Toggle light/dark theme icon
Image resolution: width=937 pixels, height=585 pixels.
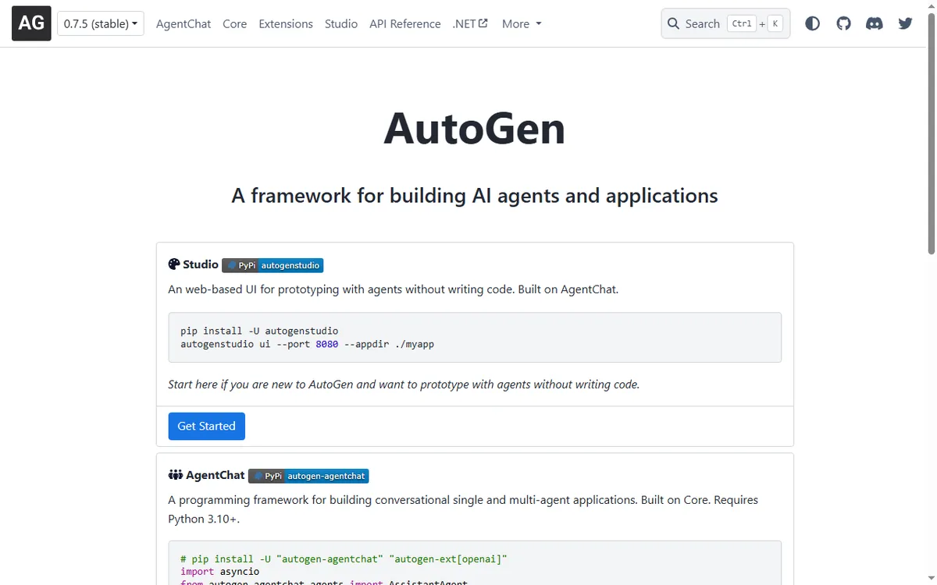coord(812,23)
